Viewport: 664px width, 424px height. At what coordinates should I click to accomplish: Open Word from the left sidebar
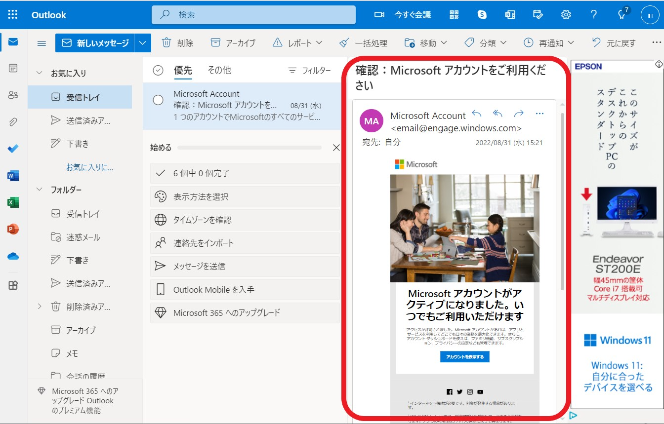pos(12,175)
